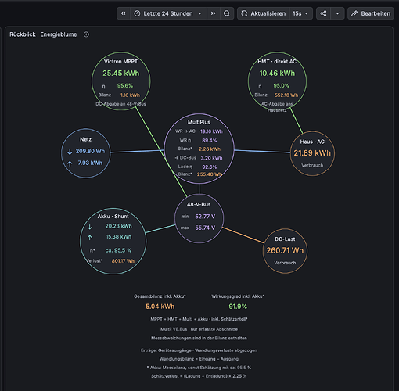
Task: Click the 'Gesamtbilanz inkl. Akku*' label
Action: tap(160, 296)
